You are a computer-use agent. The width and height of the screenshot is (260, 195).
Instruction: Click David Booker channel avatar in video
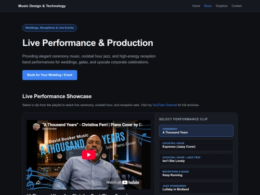point(36,127)
